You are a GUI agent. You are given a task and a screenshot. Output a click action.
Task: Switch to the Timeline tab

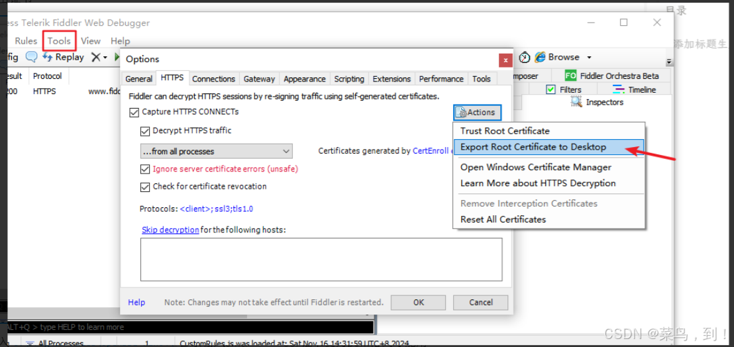(x=634, y=89)
